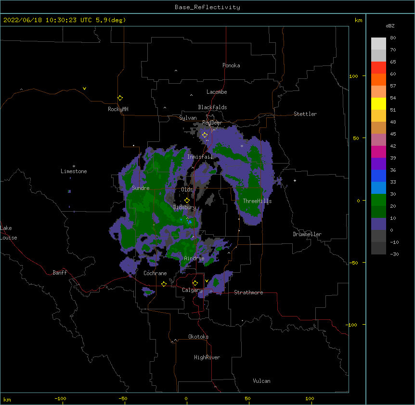Select the Cochrane label
Image resolution: width=415 pixels, height=405 pixels.
(x=155, y=273)
